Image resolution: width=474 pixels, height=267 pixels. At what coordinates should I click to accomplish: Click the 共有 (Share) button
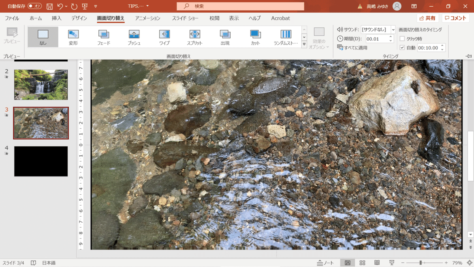tap(428, 18)
